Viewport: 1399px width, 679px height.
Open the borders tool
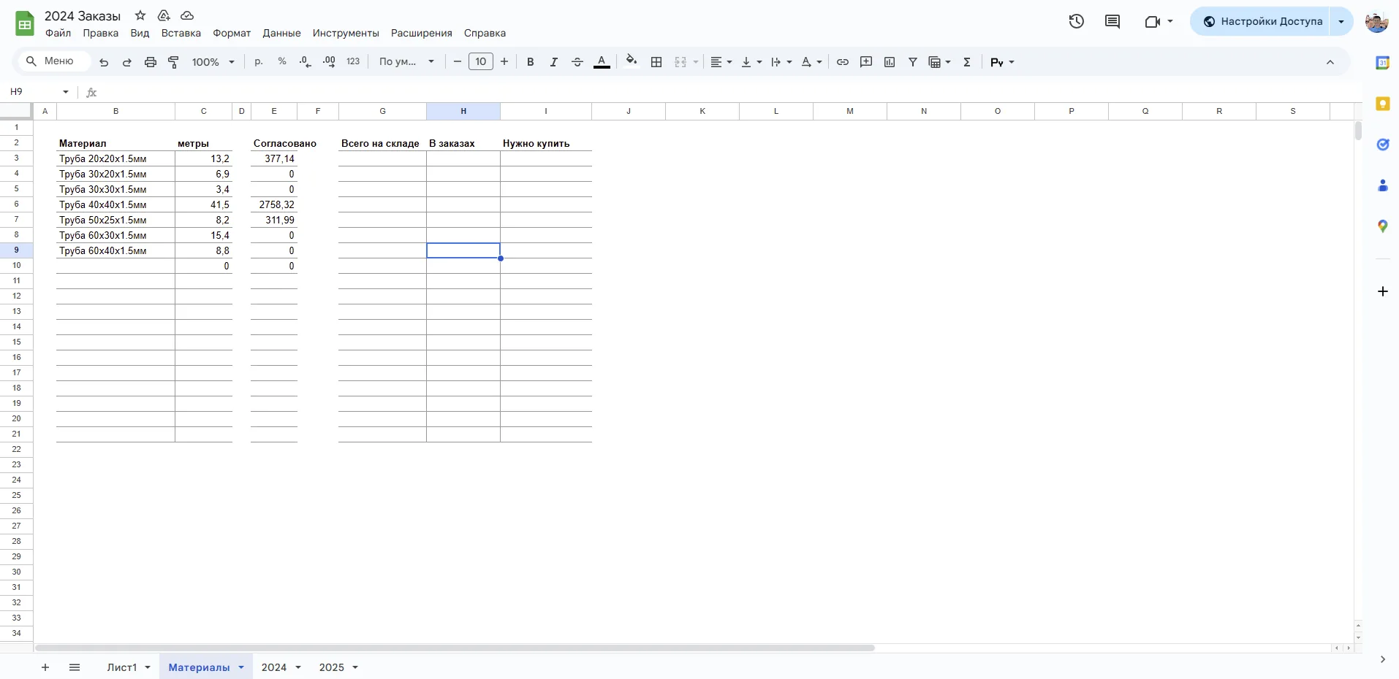656,62
